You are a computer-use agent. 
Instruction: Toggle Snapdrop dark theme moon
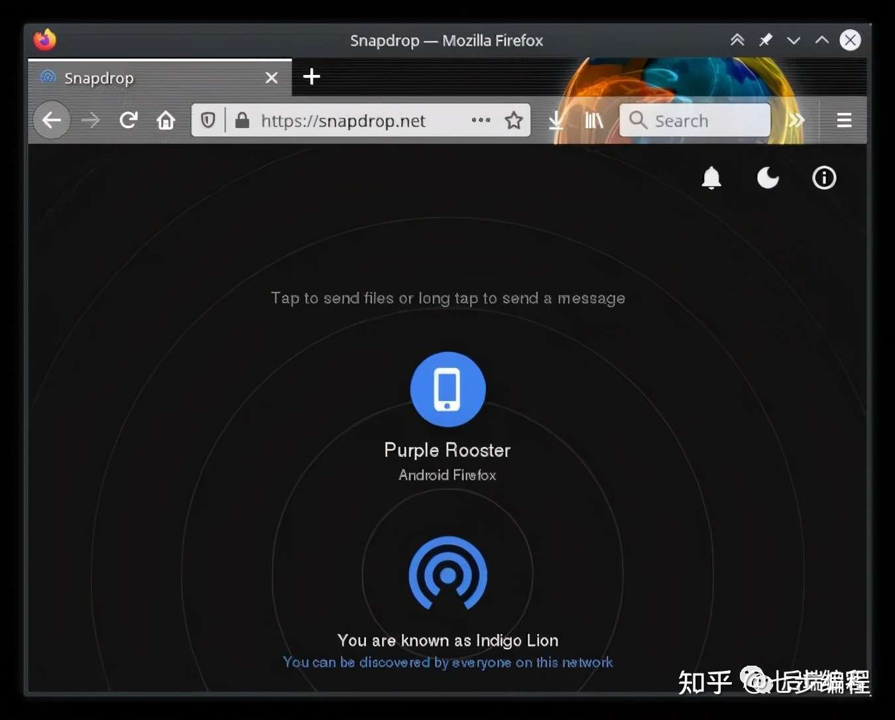[x=768, y=178]
